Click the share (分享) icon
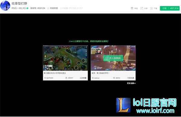The height and width of the screenshot is (117, 181). click(x=142, y=8)
